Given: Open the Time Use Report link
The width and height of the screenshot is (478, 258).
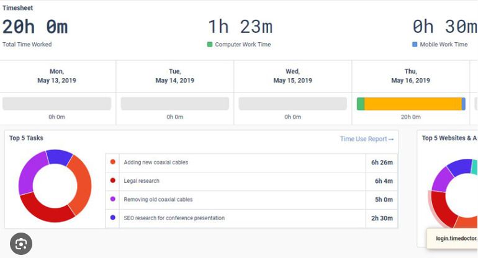Looking at the screenshot, I should coord(366,139).
